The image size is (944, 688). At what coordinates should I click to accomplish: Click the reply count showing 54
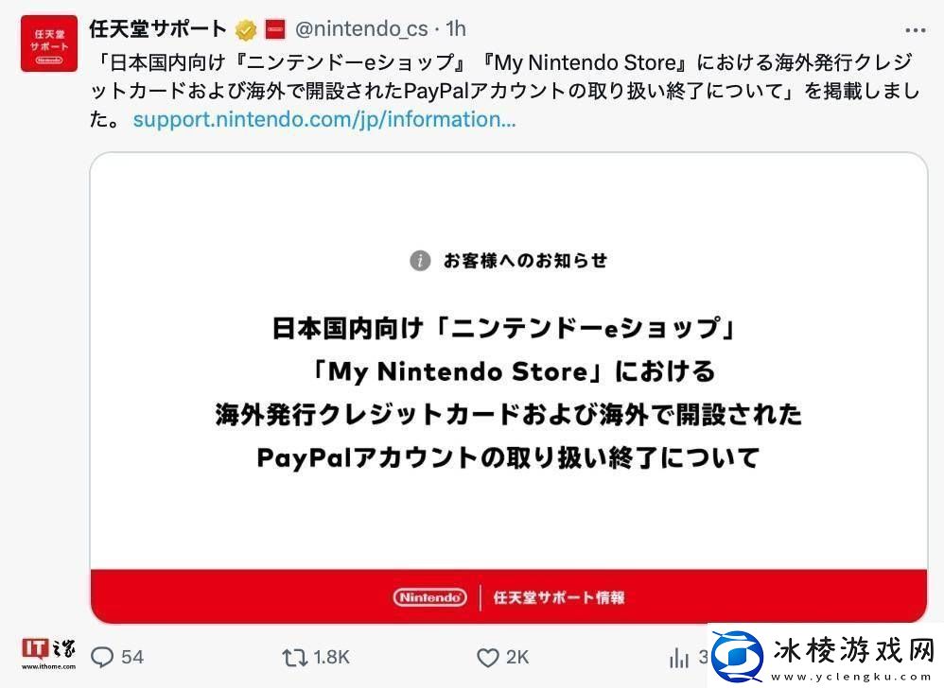pos(132,657)
